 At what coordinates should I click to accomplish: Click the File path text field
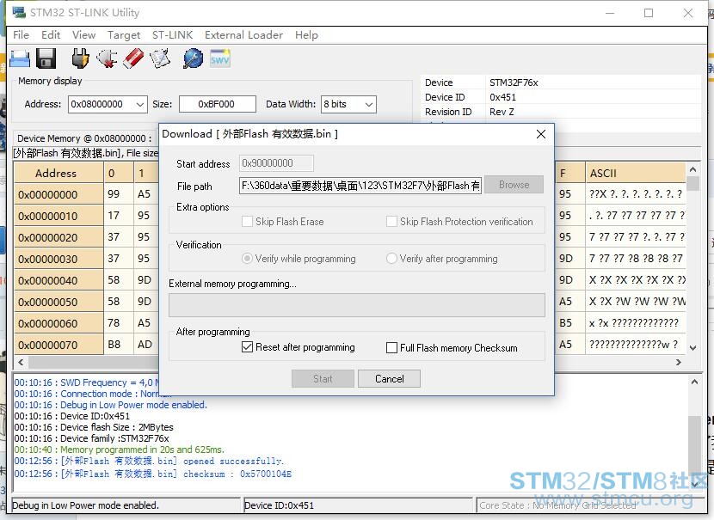click(x=360, y=186)
